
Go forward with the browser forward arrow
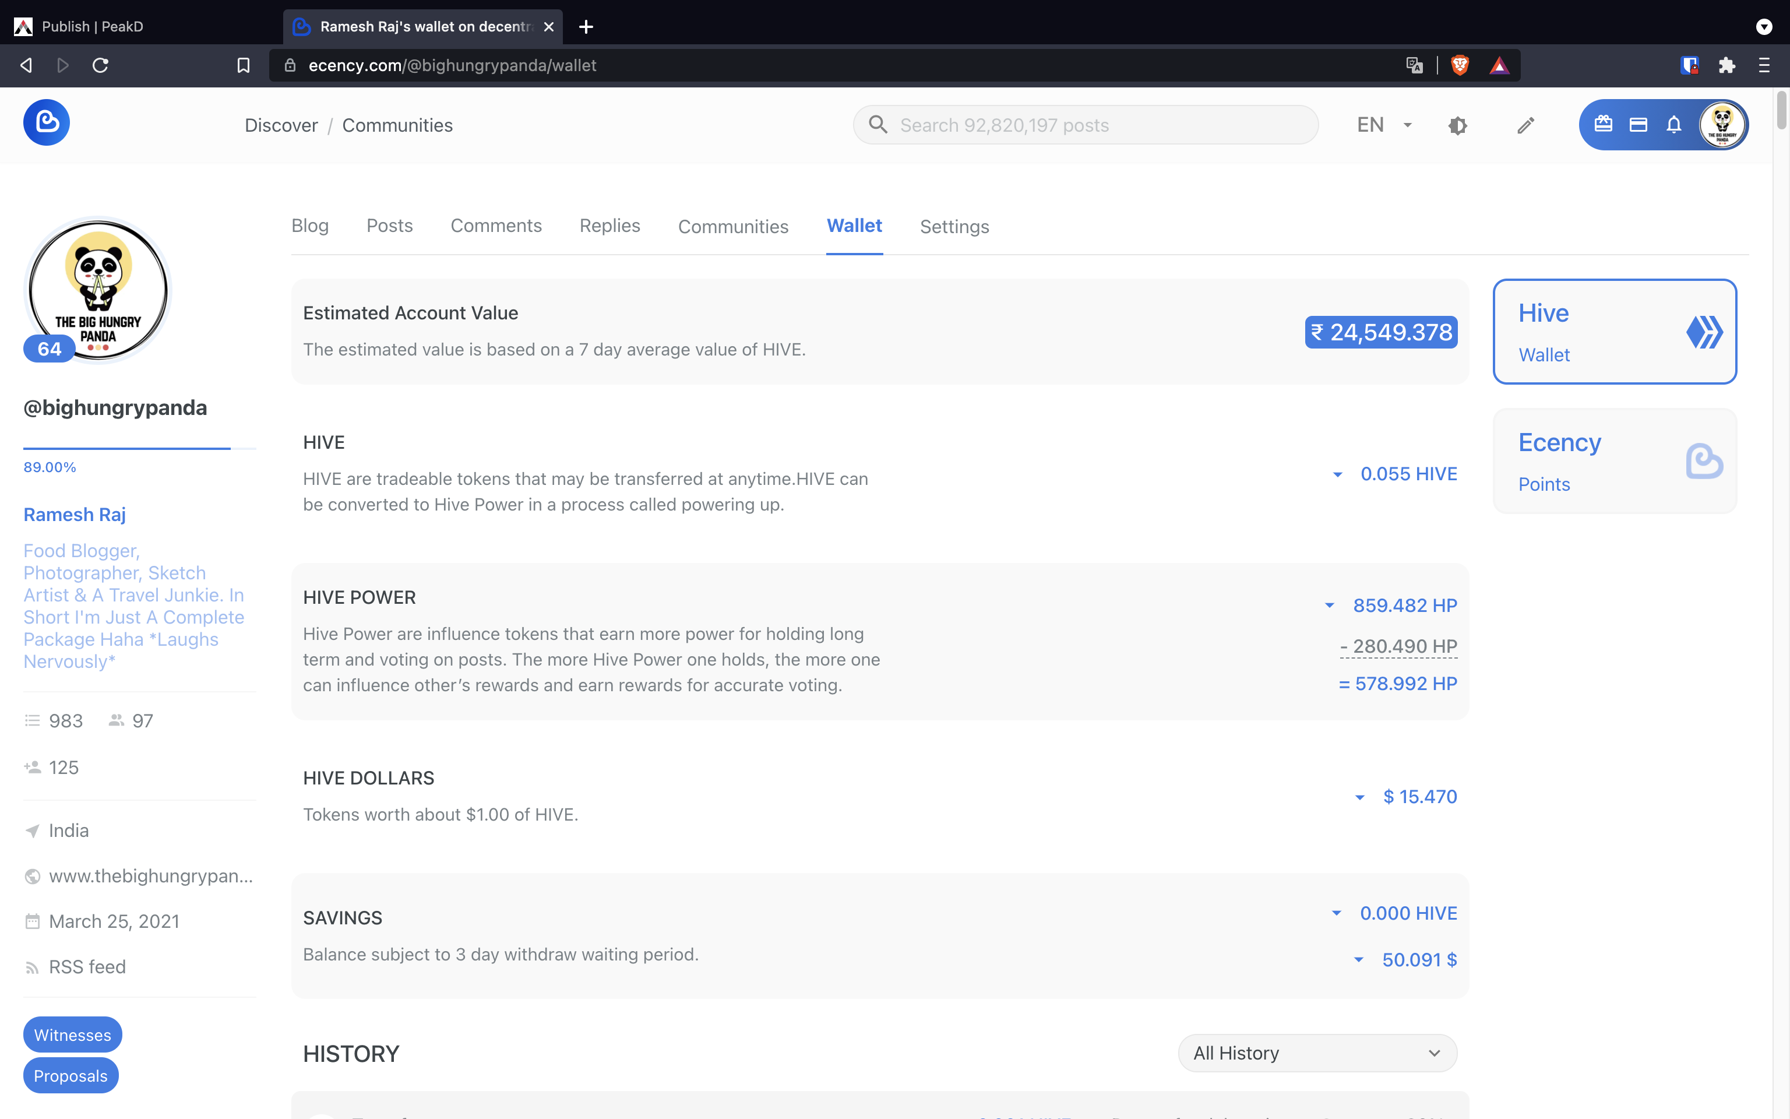[x=63, y=65]
